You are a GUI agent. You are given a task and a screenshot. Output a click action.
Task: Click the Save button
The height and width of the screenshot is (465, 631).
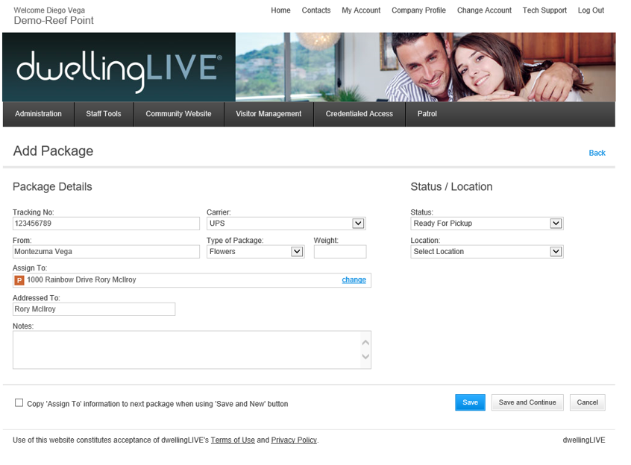[x=470, y=402]
